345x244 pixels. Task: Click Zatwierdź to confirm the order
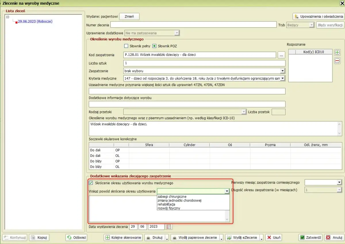tap(310, 238)
